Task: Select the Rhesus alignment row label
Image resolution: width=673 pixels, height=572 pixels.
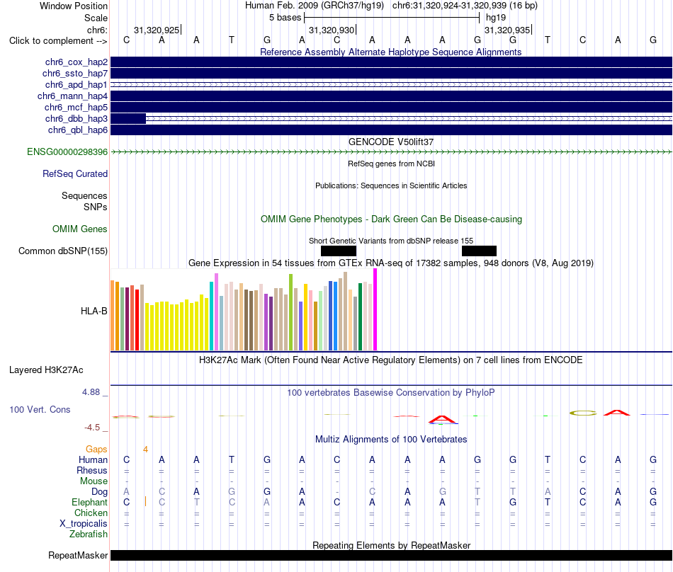Action: (x=92, y=470)
